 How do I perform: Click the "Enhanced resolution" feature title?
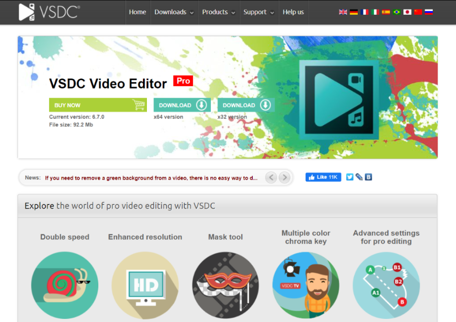(145, 237)
